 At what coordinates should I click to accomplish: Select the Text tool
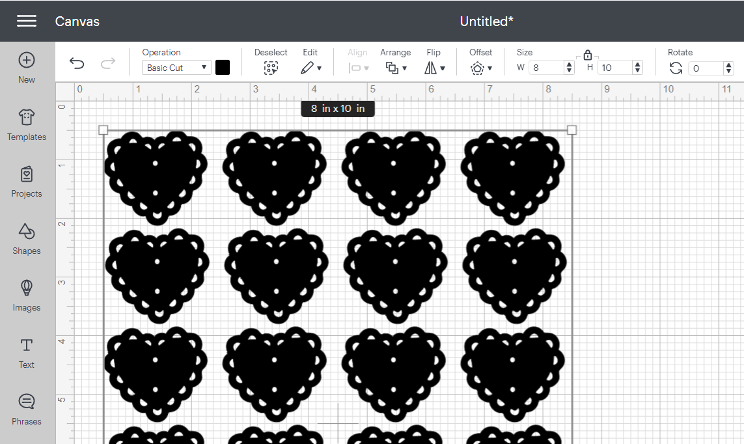tap(27, 354)
